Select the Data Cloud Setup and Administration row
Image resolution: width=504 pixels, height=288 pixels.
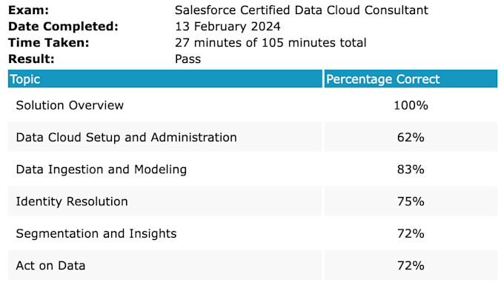click(x=253, y=137)
